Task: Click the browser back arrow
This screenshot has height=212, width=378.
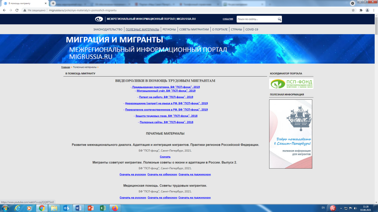Action: pyautogui.click(x=4, y=10)
